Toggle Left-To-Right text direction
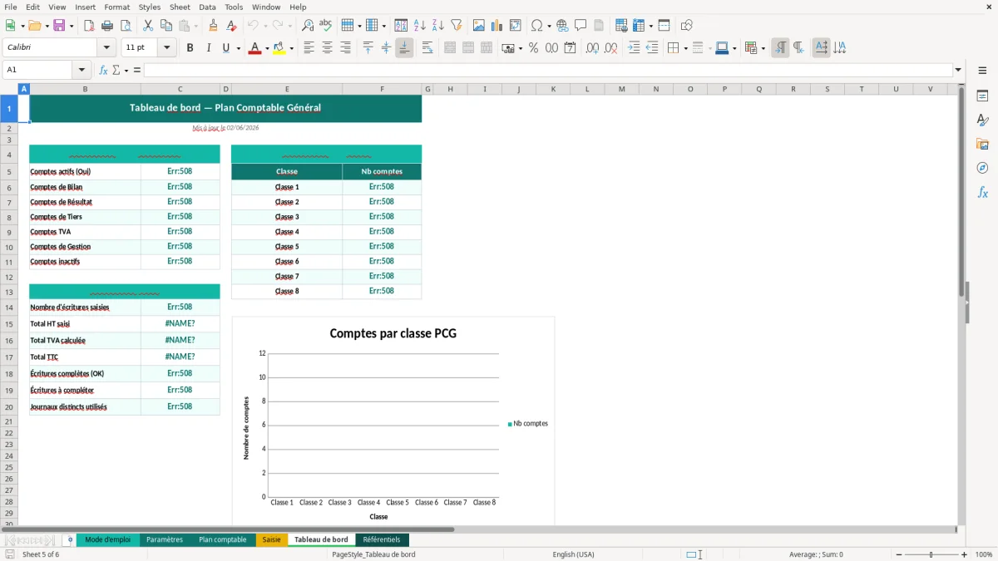 (x=780, y=48)
